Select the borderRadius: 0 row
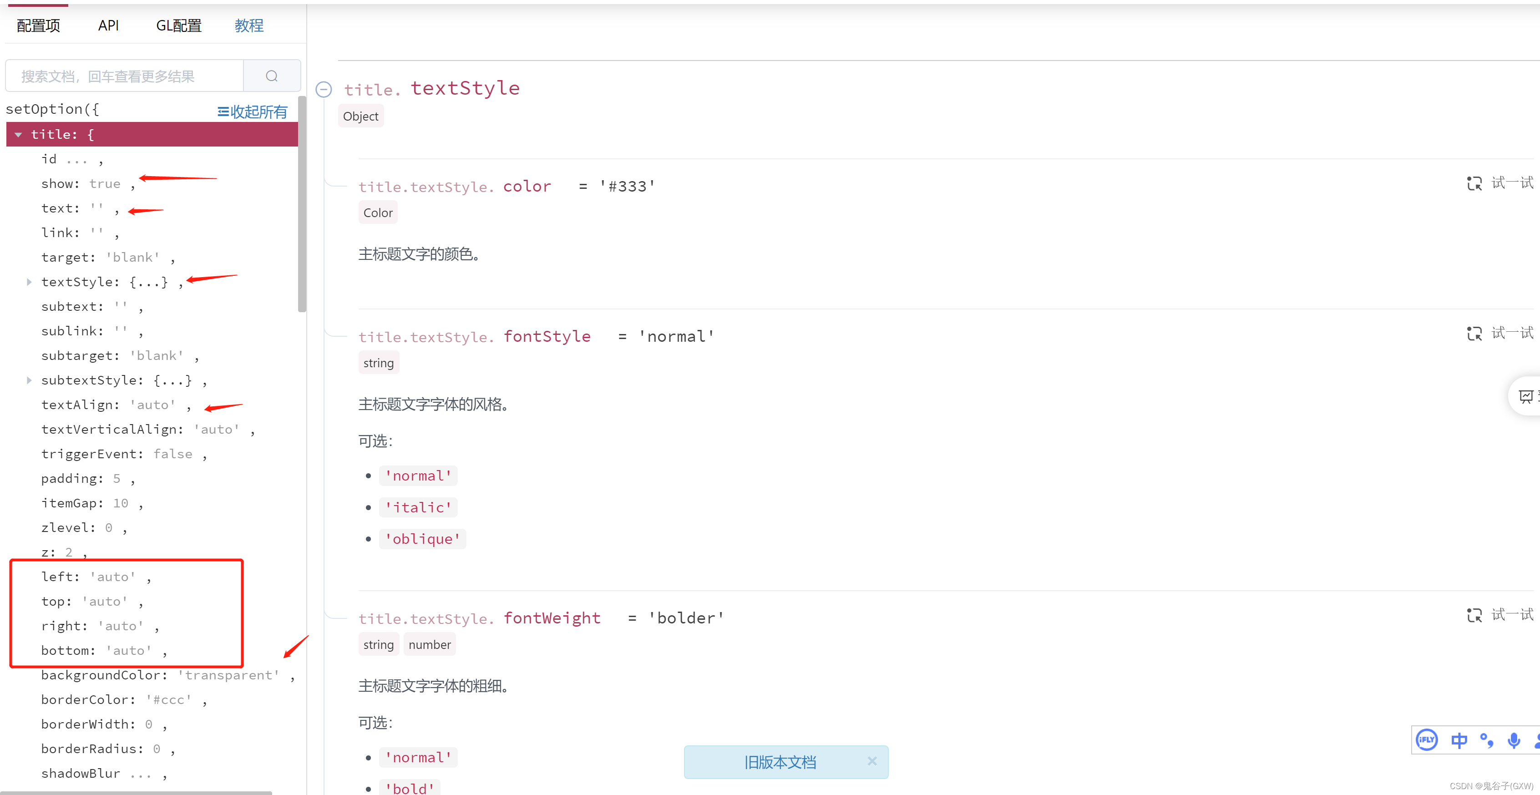This screenshot has height=795, width=1540. pos(152,749)
